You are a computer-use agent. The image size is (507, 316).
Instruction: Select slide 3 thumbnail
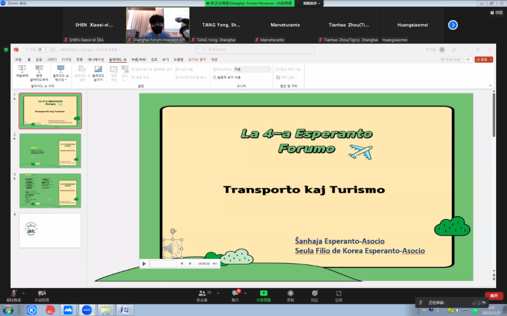[50, 190]
